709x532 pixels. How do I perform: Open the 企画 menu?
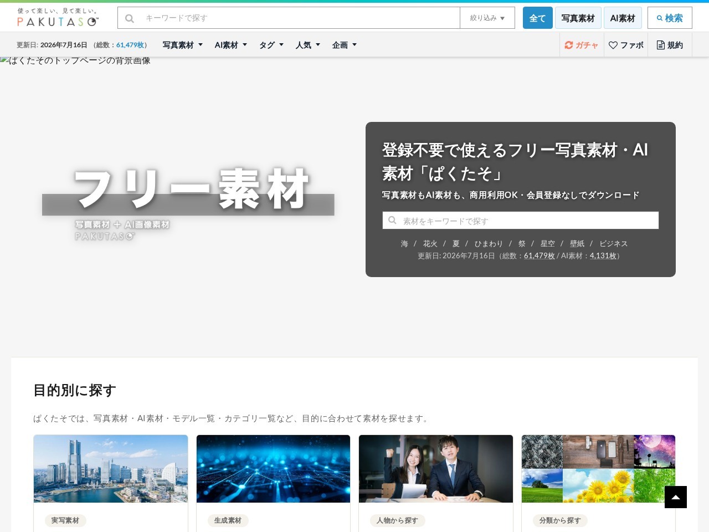point(345,45)
